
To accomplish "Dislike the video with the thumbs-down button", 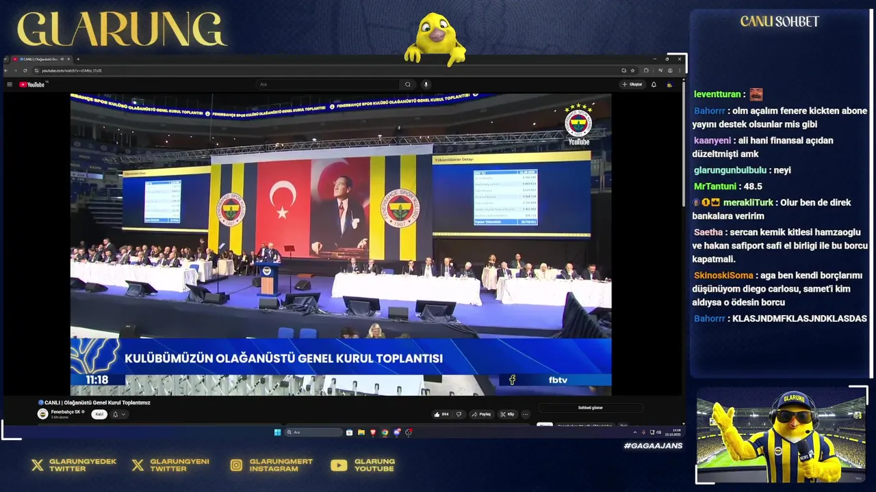I will pyautogui.click(x=459, y=414).
